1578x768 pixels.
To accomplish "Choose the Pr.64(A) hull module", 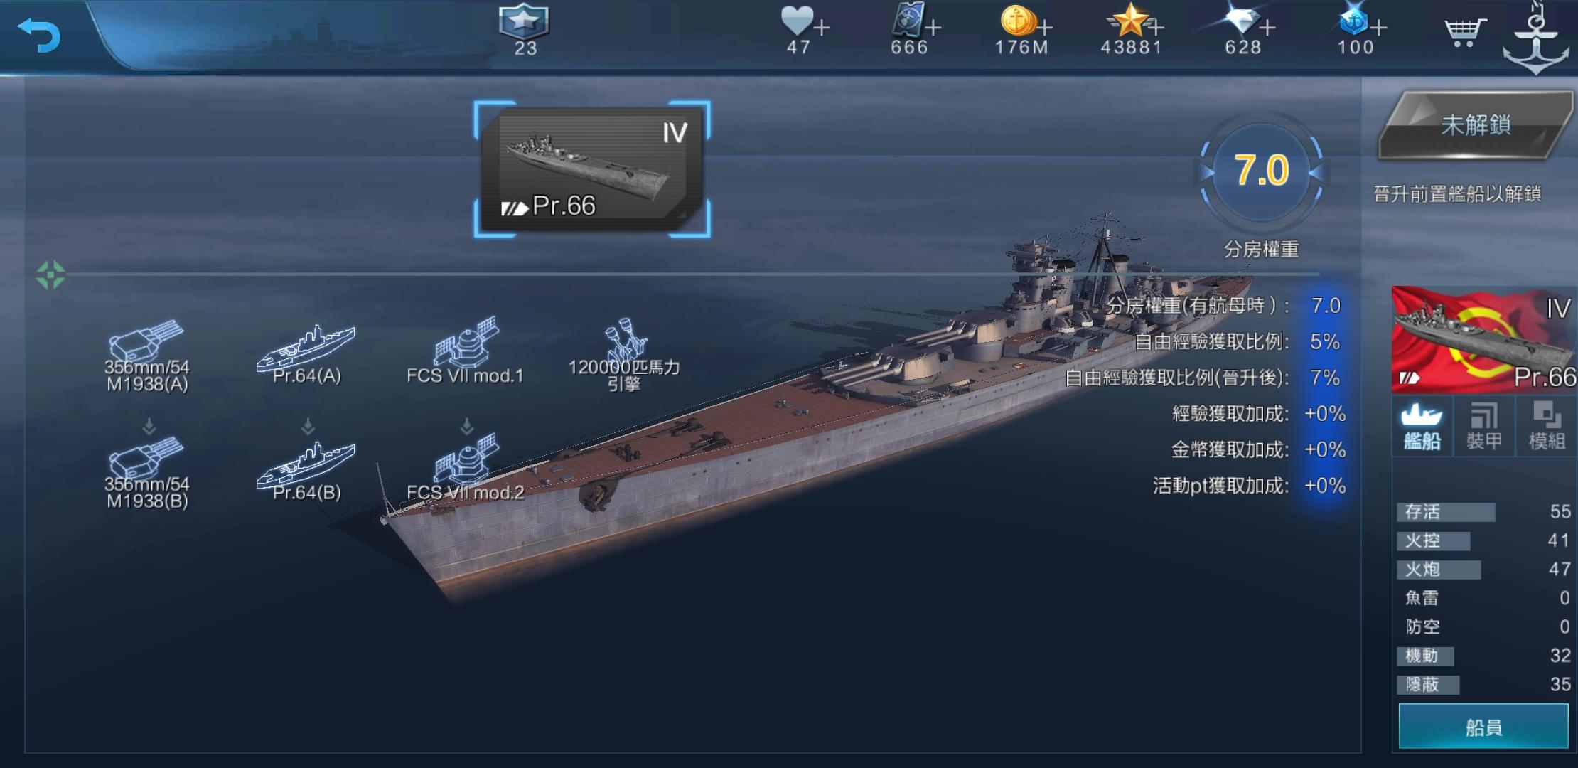I will [x=306, y=354].
